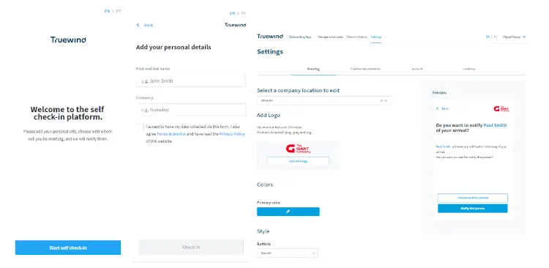Click the pencil icon on the Primary color bar
The width and height of the screenshot is (549, 268).
coord(288,212)
